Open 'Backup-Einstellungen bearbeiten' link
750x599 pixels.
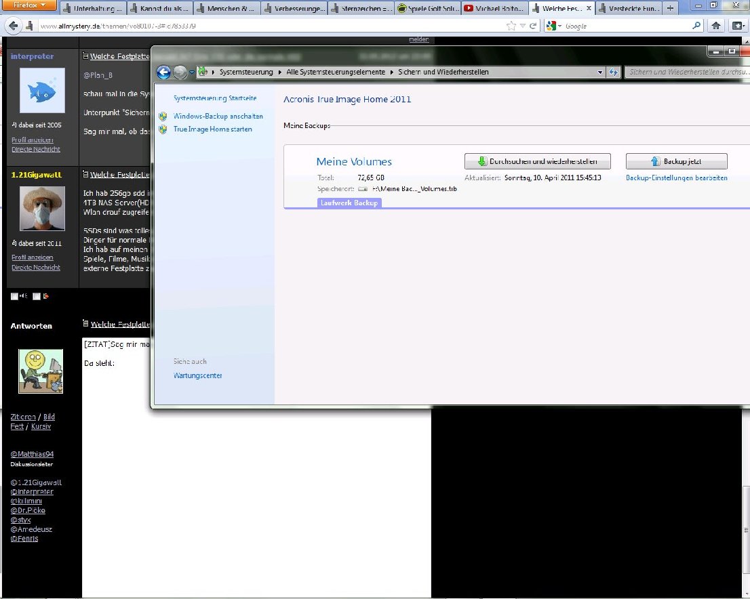pyautogui.click(x=676, y=178)
